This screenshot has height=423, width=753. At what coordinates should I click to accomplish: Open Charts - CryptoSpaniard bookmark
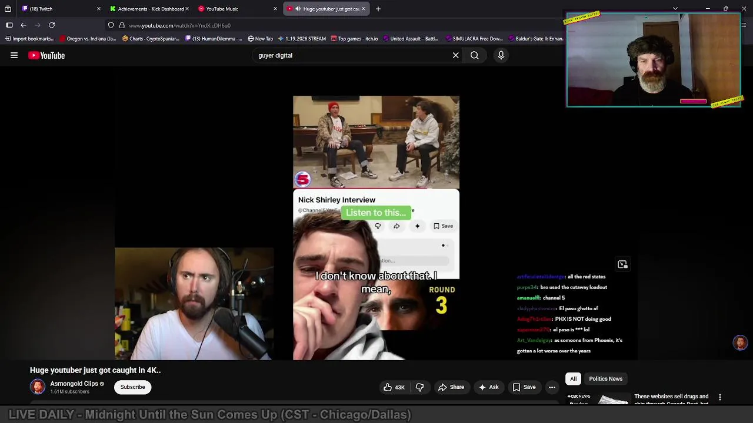[151, 39]
